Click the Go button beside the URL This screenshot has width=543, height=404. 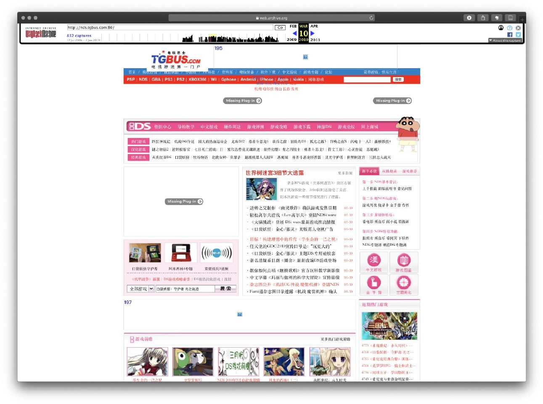(280, 27)
